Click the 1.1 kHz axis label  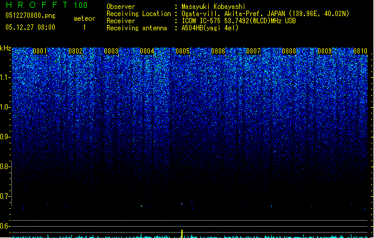point(5,77)
